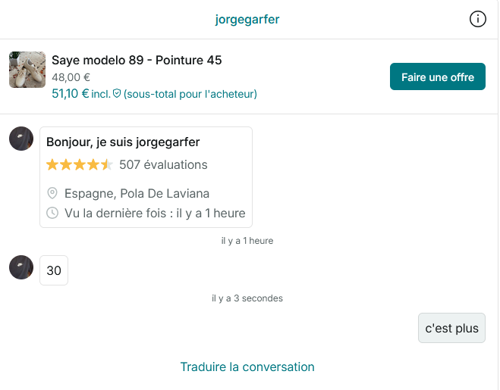Click "Traduire la conversation" link
Image resolution: width=500 pixels, height=390 pixels.
(x=247, y=367)
